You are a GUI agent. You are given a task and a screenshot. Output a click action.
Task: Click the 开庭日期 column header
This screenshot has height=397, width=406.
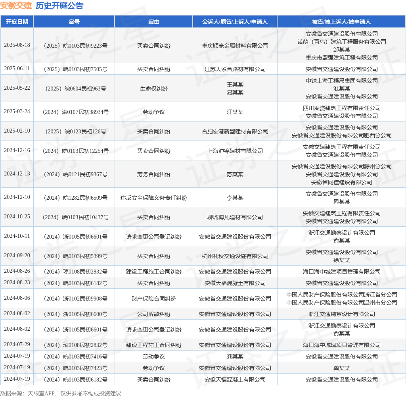click(x=17, y=22)
